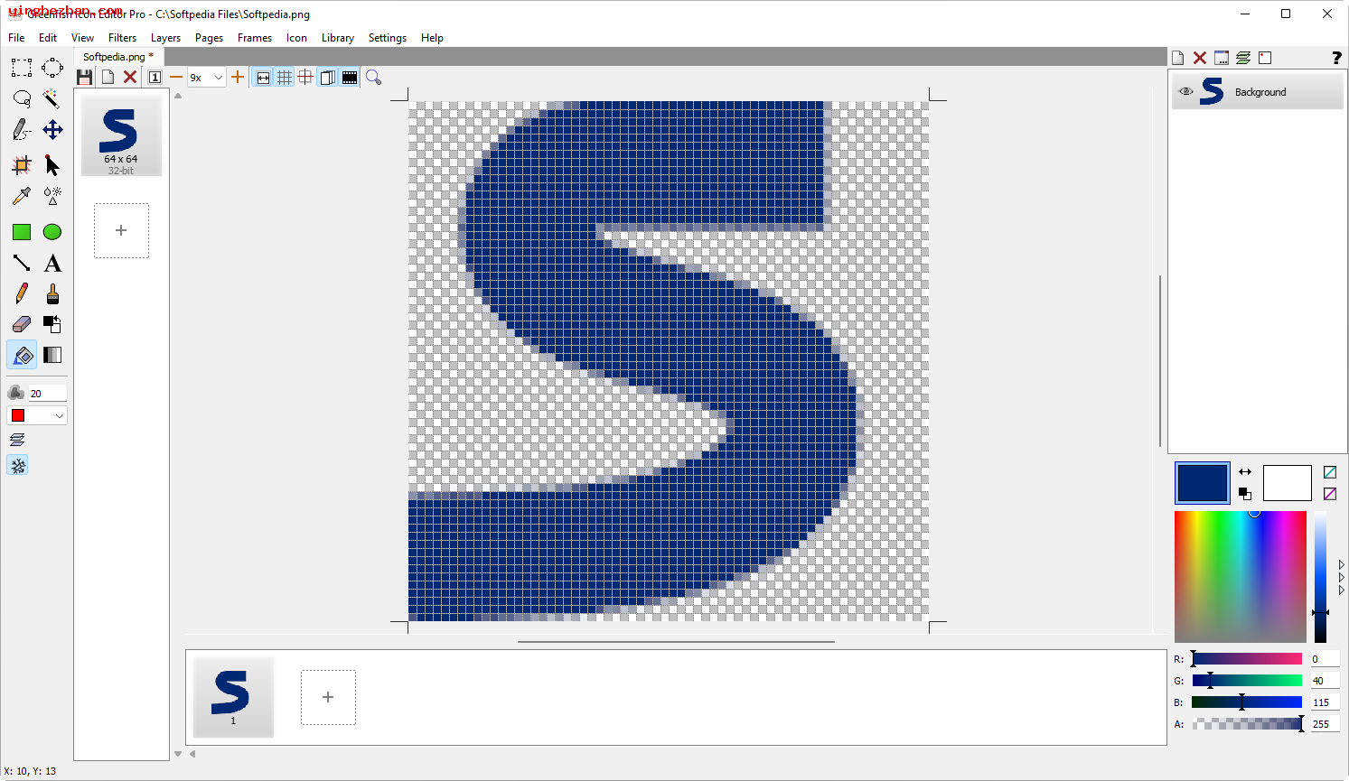This screenshot has width=1349, height=781.
Task: Choose the eraser tool
Action: click(x=22, y=324)
